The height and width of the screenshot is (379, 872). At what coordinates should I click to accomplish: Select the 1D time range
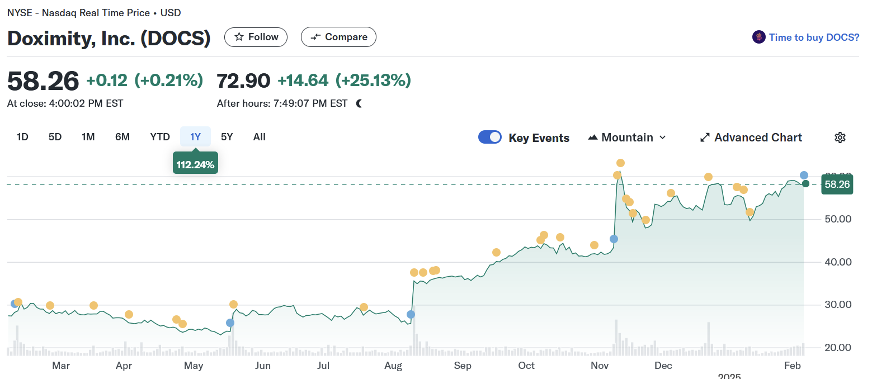tap(22, 137)
